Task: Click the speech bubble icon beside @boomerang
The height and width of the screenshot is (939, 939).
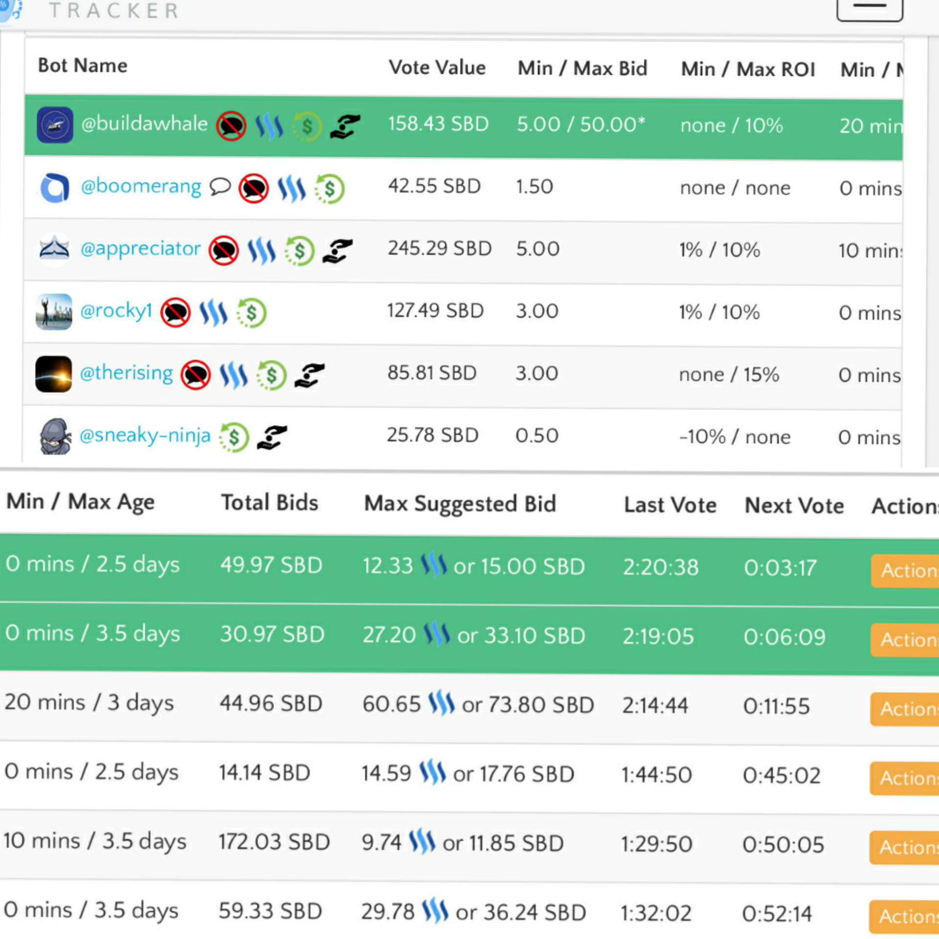Action: 220,186
